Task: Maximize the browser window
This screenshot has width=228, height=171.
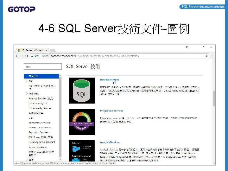Action: click(x=203, y=47)
